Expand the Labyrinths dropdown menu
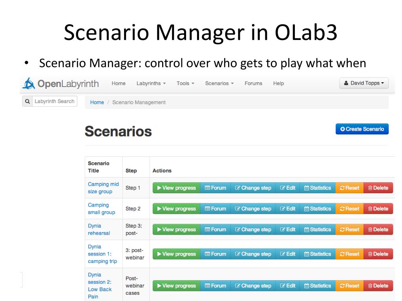 [x=151, y=83]
